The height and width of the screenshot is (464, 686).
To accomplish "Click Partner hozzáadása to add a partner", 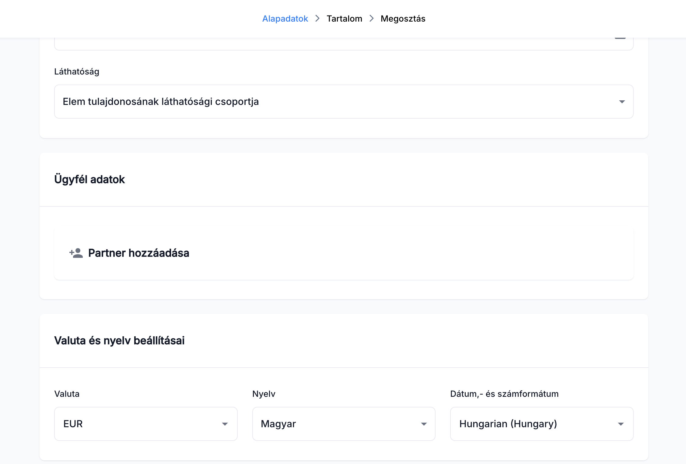I will point(138,253).
